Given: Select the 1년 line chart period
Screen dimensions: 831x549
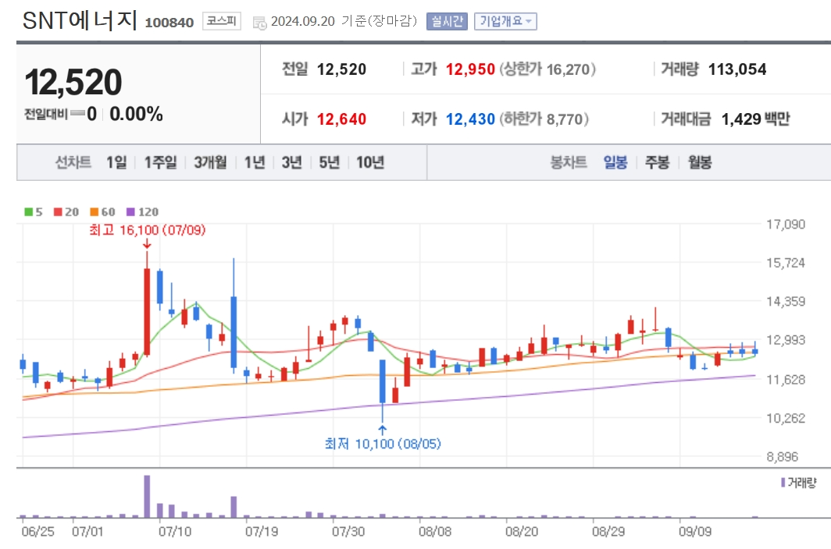Looking at the screenshot, I should tap(255, 162).
